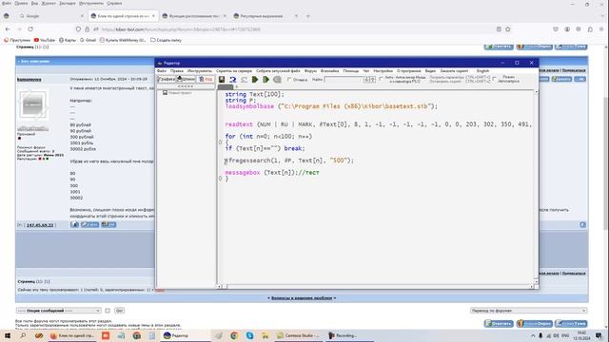This screenshot has width=609, height=342.
Task: Click the save script floppy icon
Action: [x=222, y=80]
